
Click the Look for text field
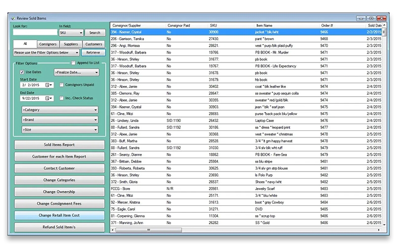click(35, 33)
